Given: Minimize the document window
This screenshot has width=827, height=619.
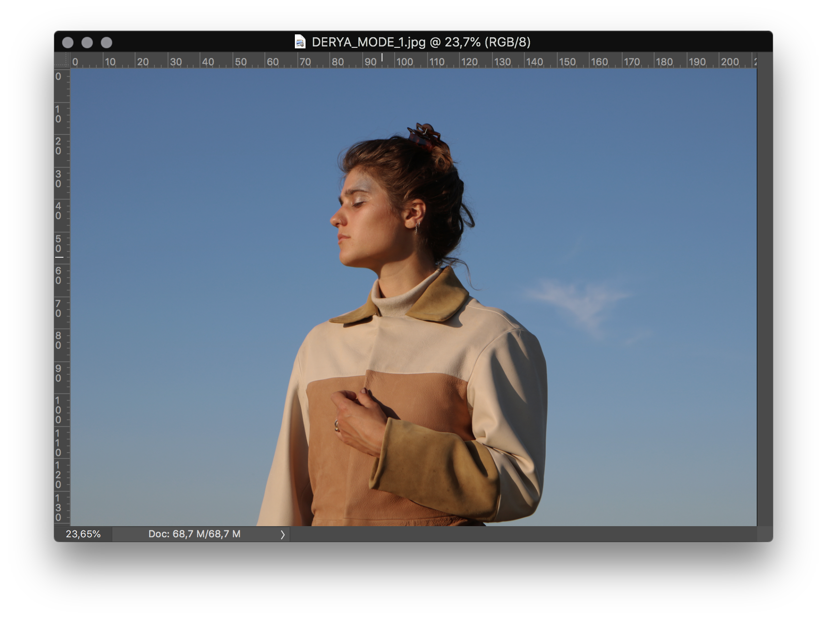Looking at the screenshot, I should (87, 43).
